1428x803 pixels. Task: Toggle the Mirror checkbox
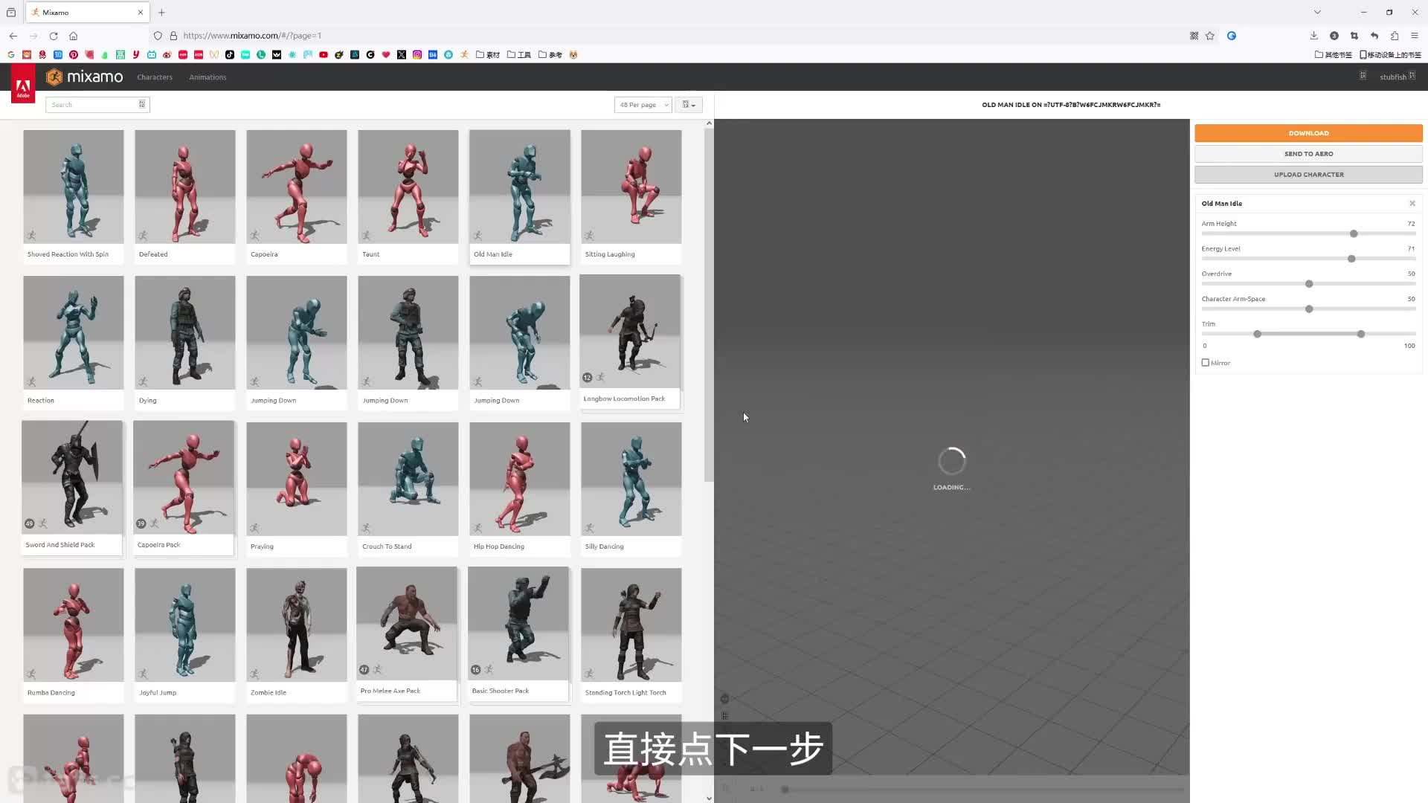(x=1205, y=363)
